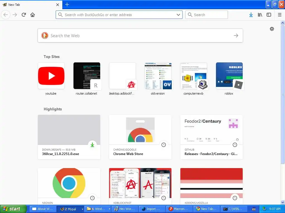Click the DuckDuckGo logo in search box
Screen dimensions: 285x213
[x=45, y=35]
